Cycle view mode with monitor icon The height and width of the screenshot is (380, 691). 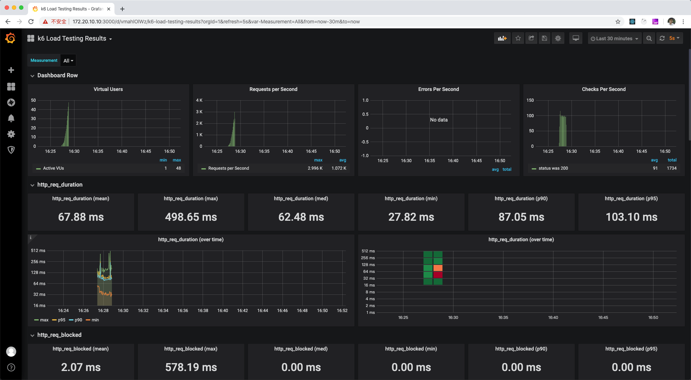point(576,38)
